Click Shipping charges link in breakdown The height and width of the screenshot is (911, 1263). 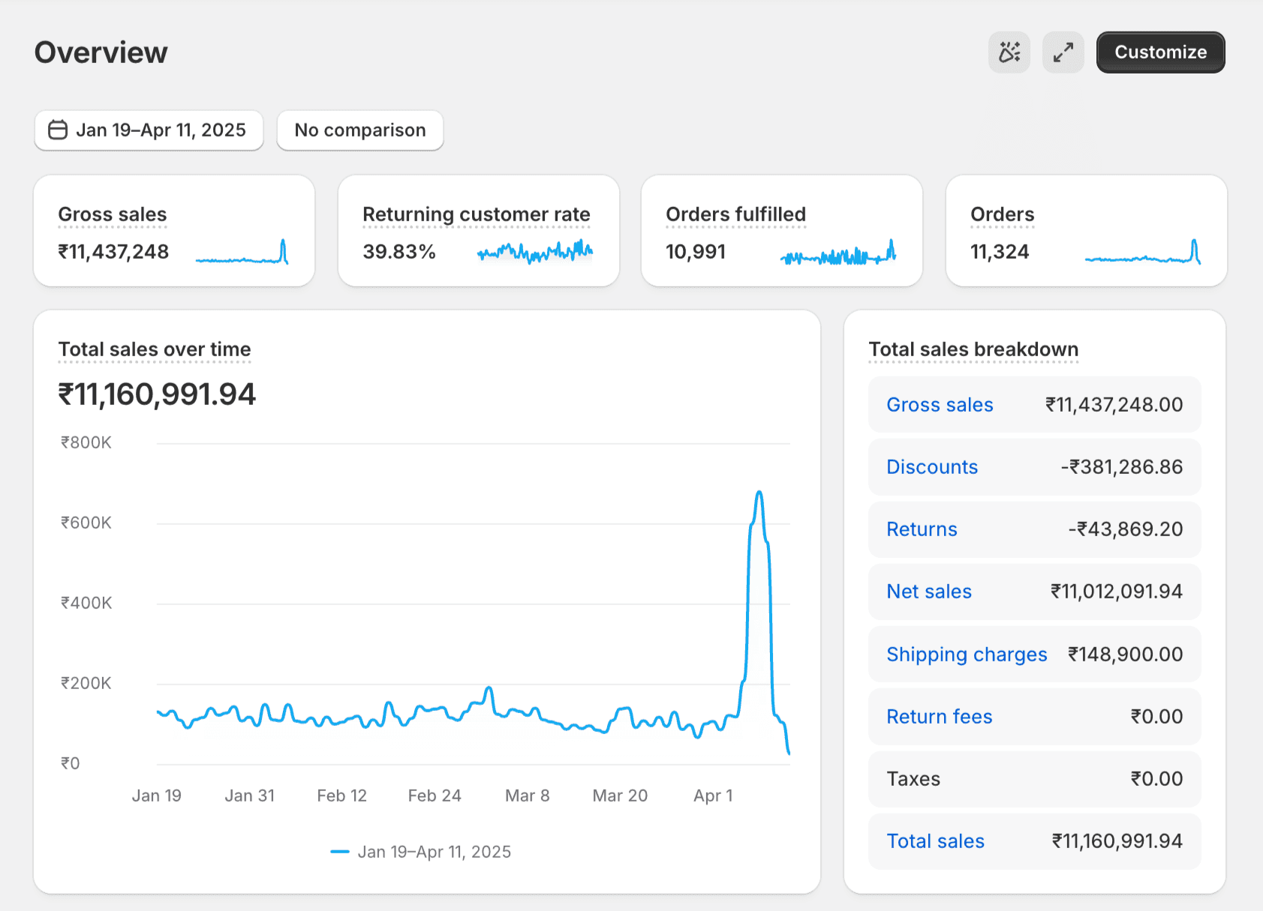point(967,655)
